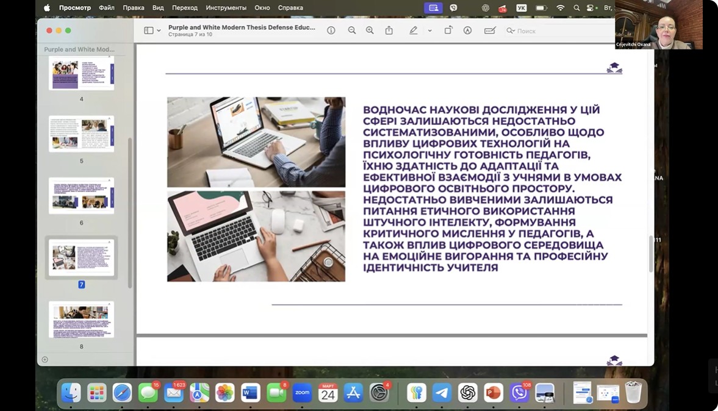This screenshot has height=411, width=718.
Task: Expand the highlight color dropdown arrow
Action: pos(429,30)
